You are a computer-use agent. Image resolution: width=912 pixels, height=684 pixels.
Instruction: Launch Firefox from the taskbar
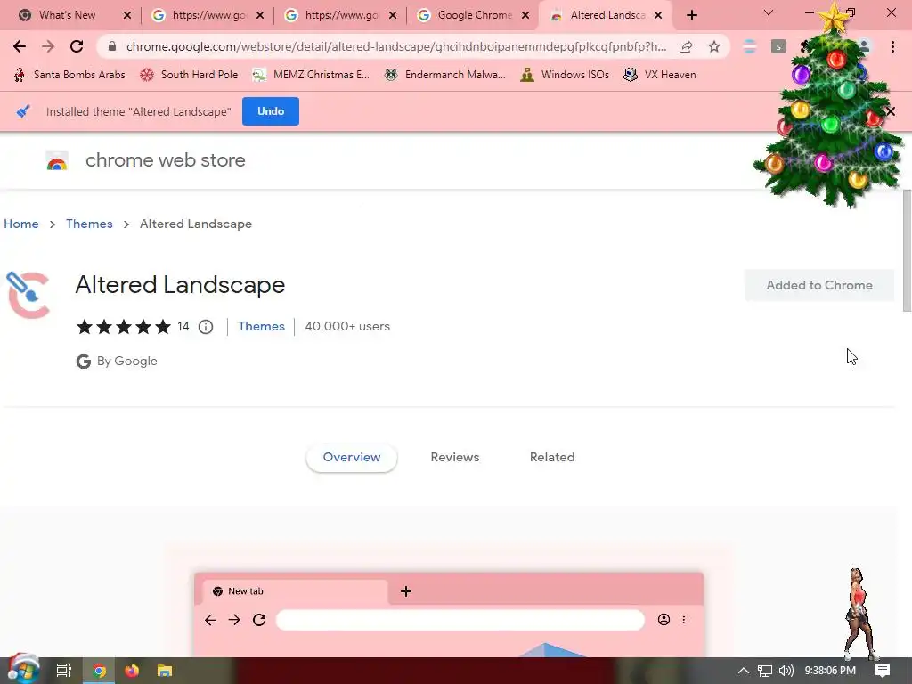(132, 672)
